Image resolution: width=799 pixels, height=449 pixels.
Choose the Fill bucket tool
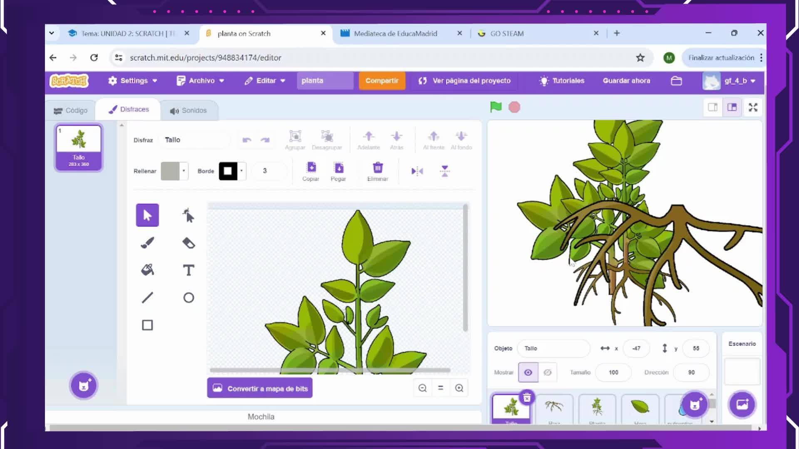point(147,270)
